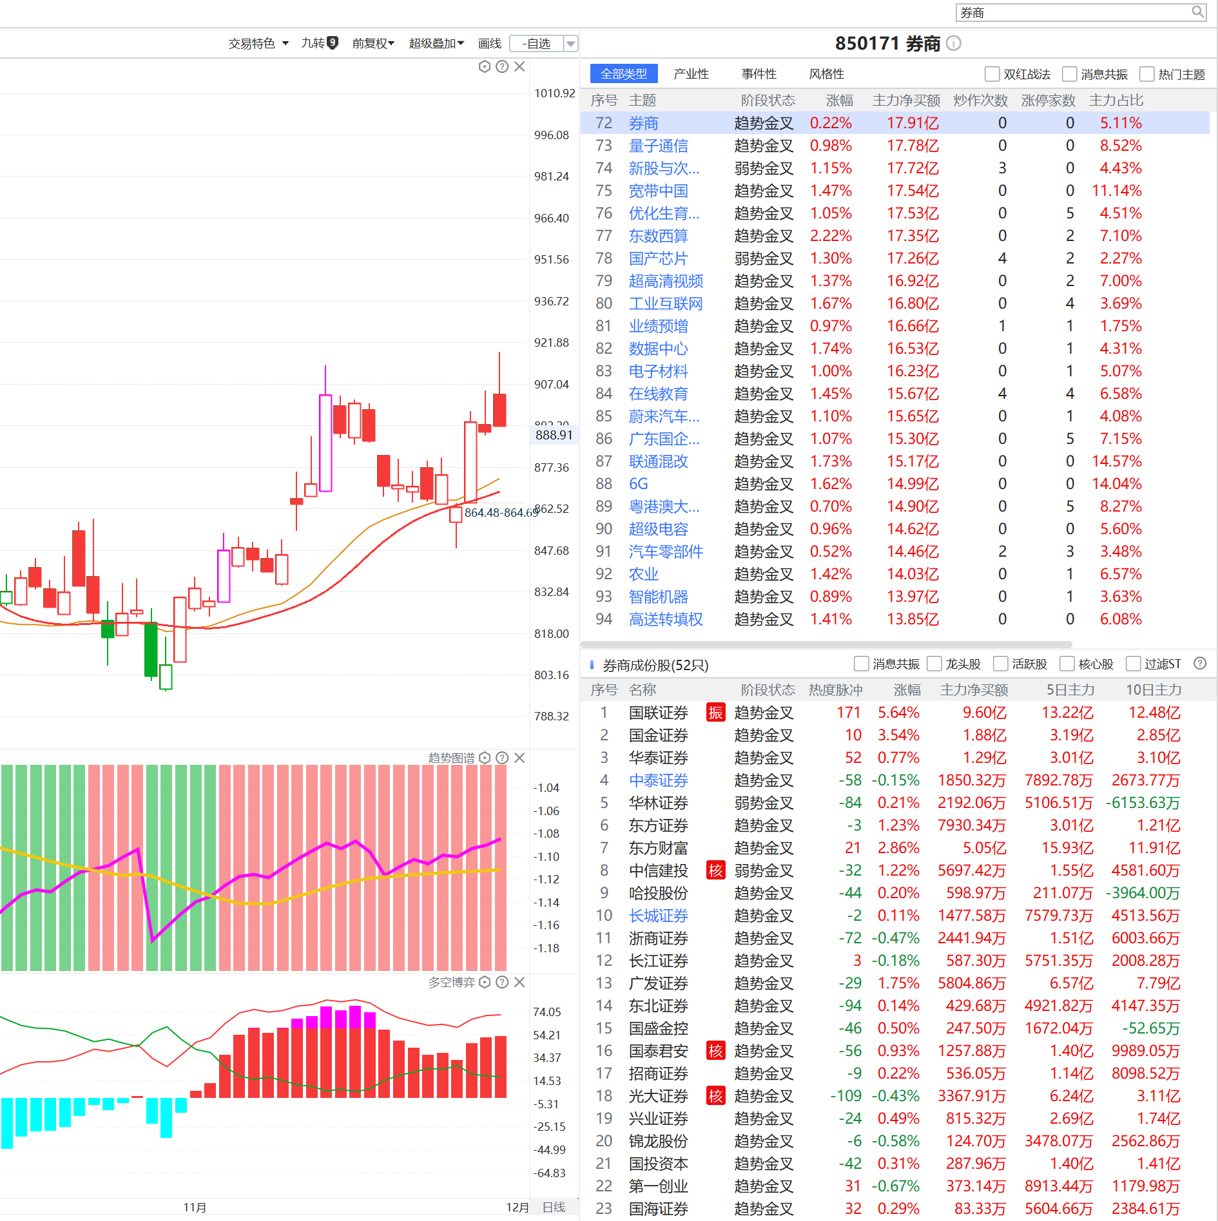Open info icon next to 850171 券商
This screenshot has height=1221, width=1218.
954,43
